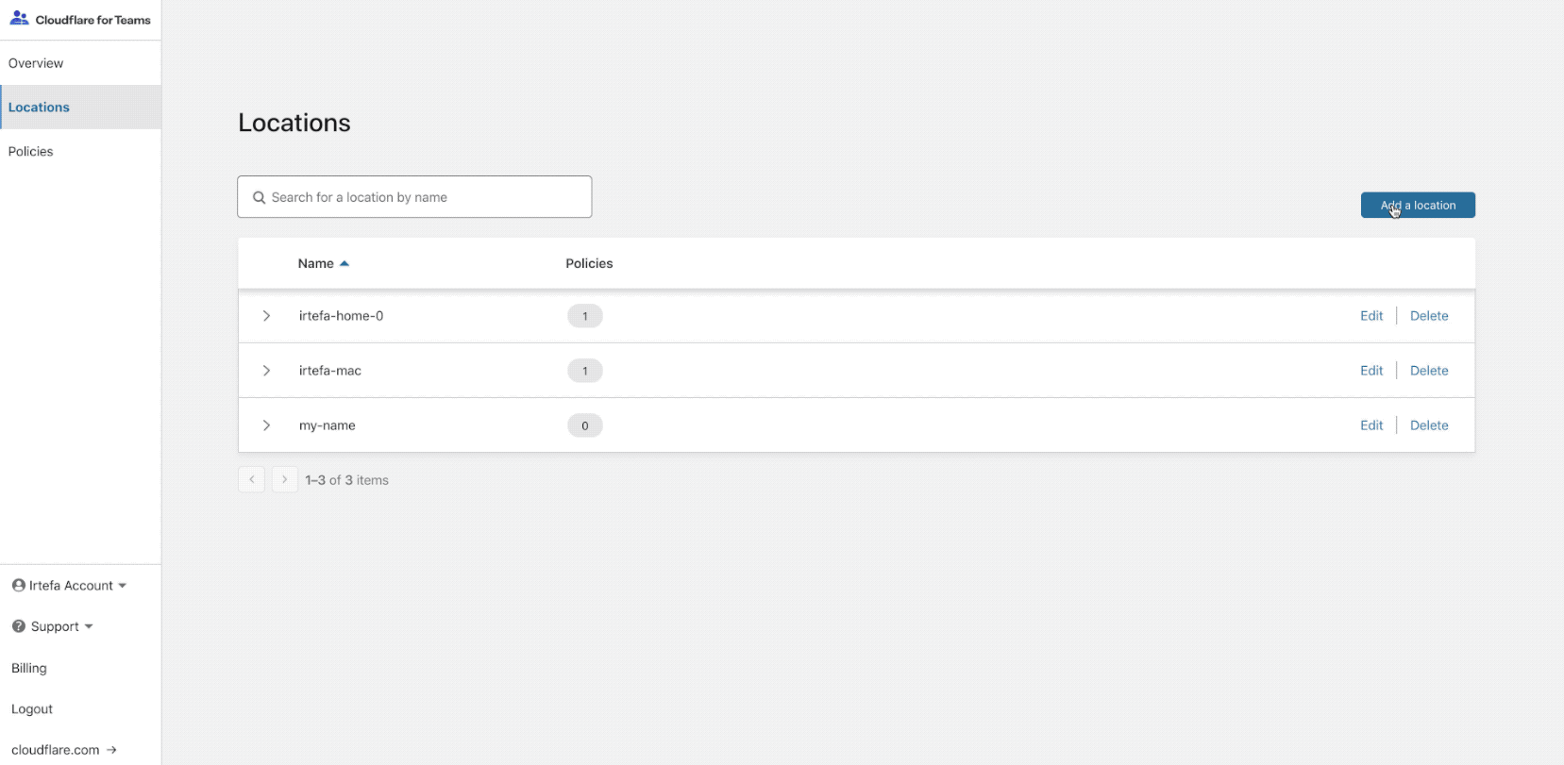Expand the my-name location row
This screenshot has width=1564, height=765.
tap(266, 425)
